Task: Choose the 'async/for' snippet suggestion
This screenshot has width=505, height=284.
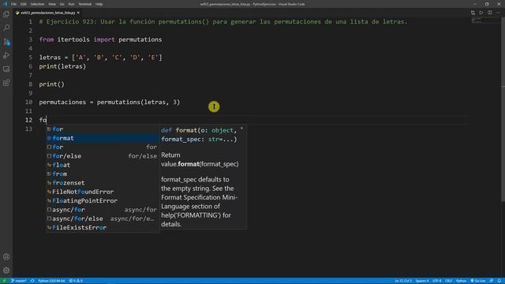Action: click(103, 210)
